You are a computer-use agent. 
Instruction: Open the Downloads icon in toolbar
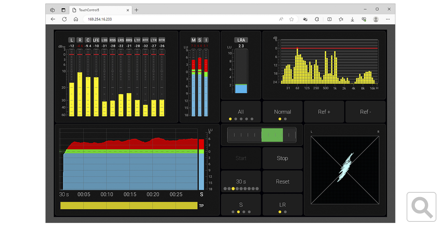pos(352,19)
